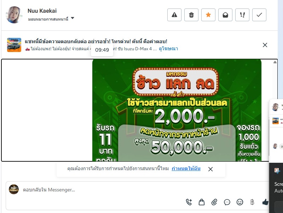The image size is (283, 213).
Task: Click the 'ดูโฆษณา' view ad link
Action: [168, 49]
